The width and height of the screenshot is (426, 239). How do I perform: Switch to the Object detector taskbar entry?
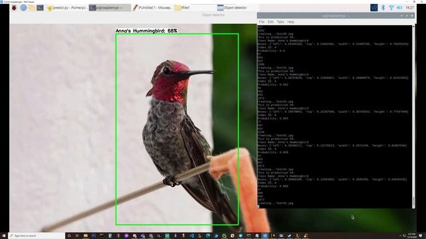(237, 7)
